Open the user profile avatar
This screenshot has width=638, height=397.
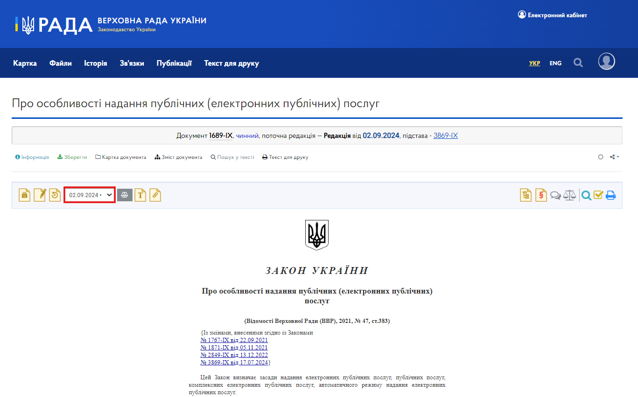[x=607, y=62]
